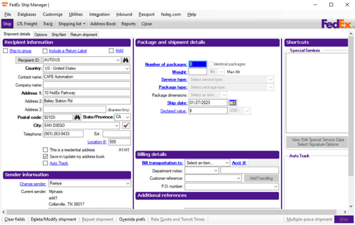Open weight units lbs dropdown
This screenshot has height=225, width=355.
221,72
